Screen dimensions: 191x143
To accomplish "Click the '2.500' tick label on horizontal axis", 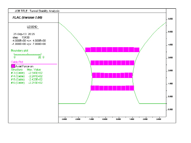I will point(145,119).
